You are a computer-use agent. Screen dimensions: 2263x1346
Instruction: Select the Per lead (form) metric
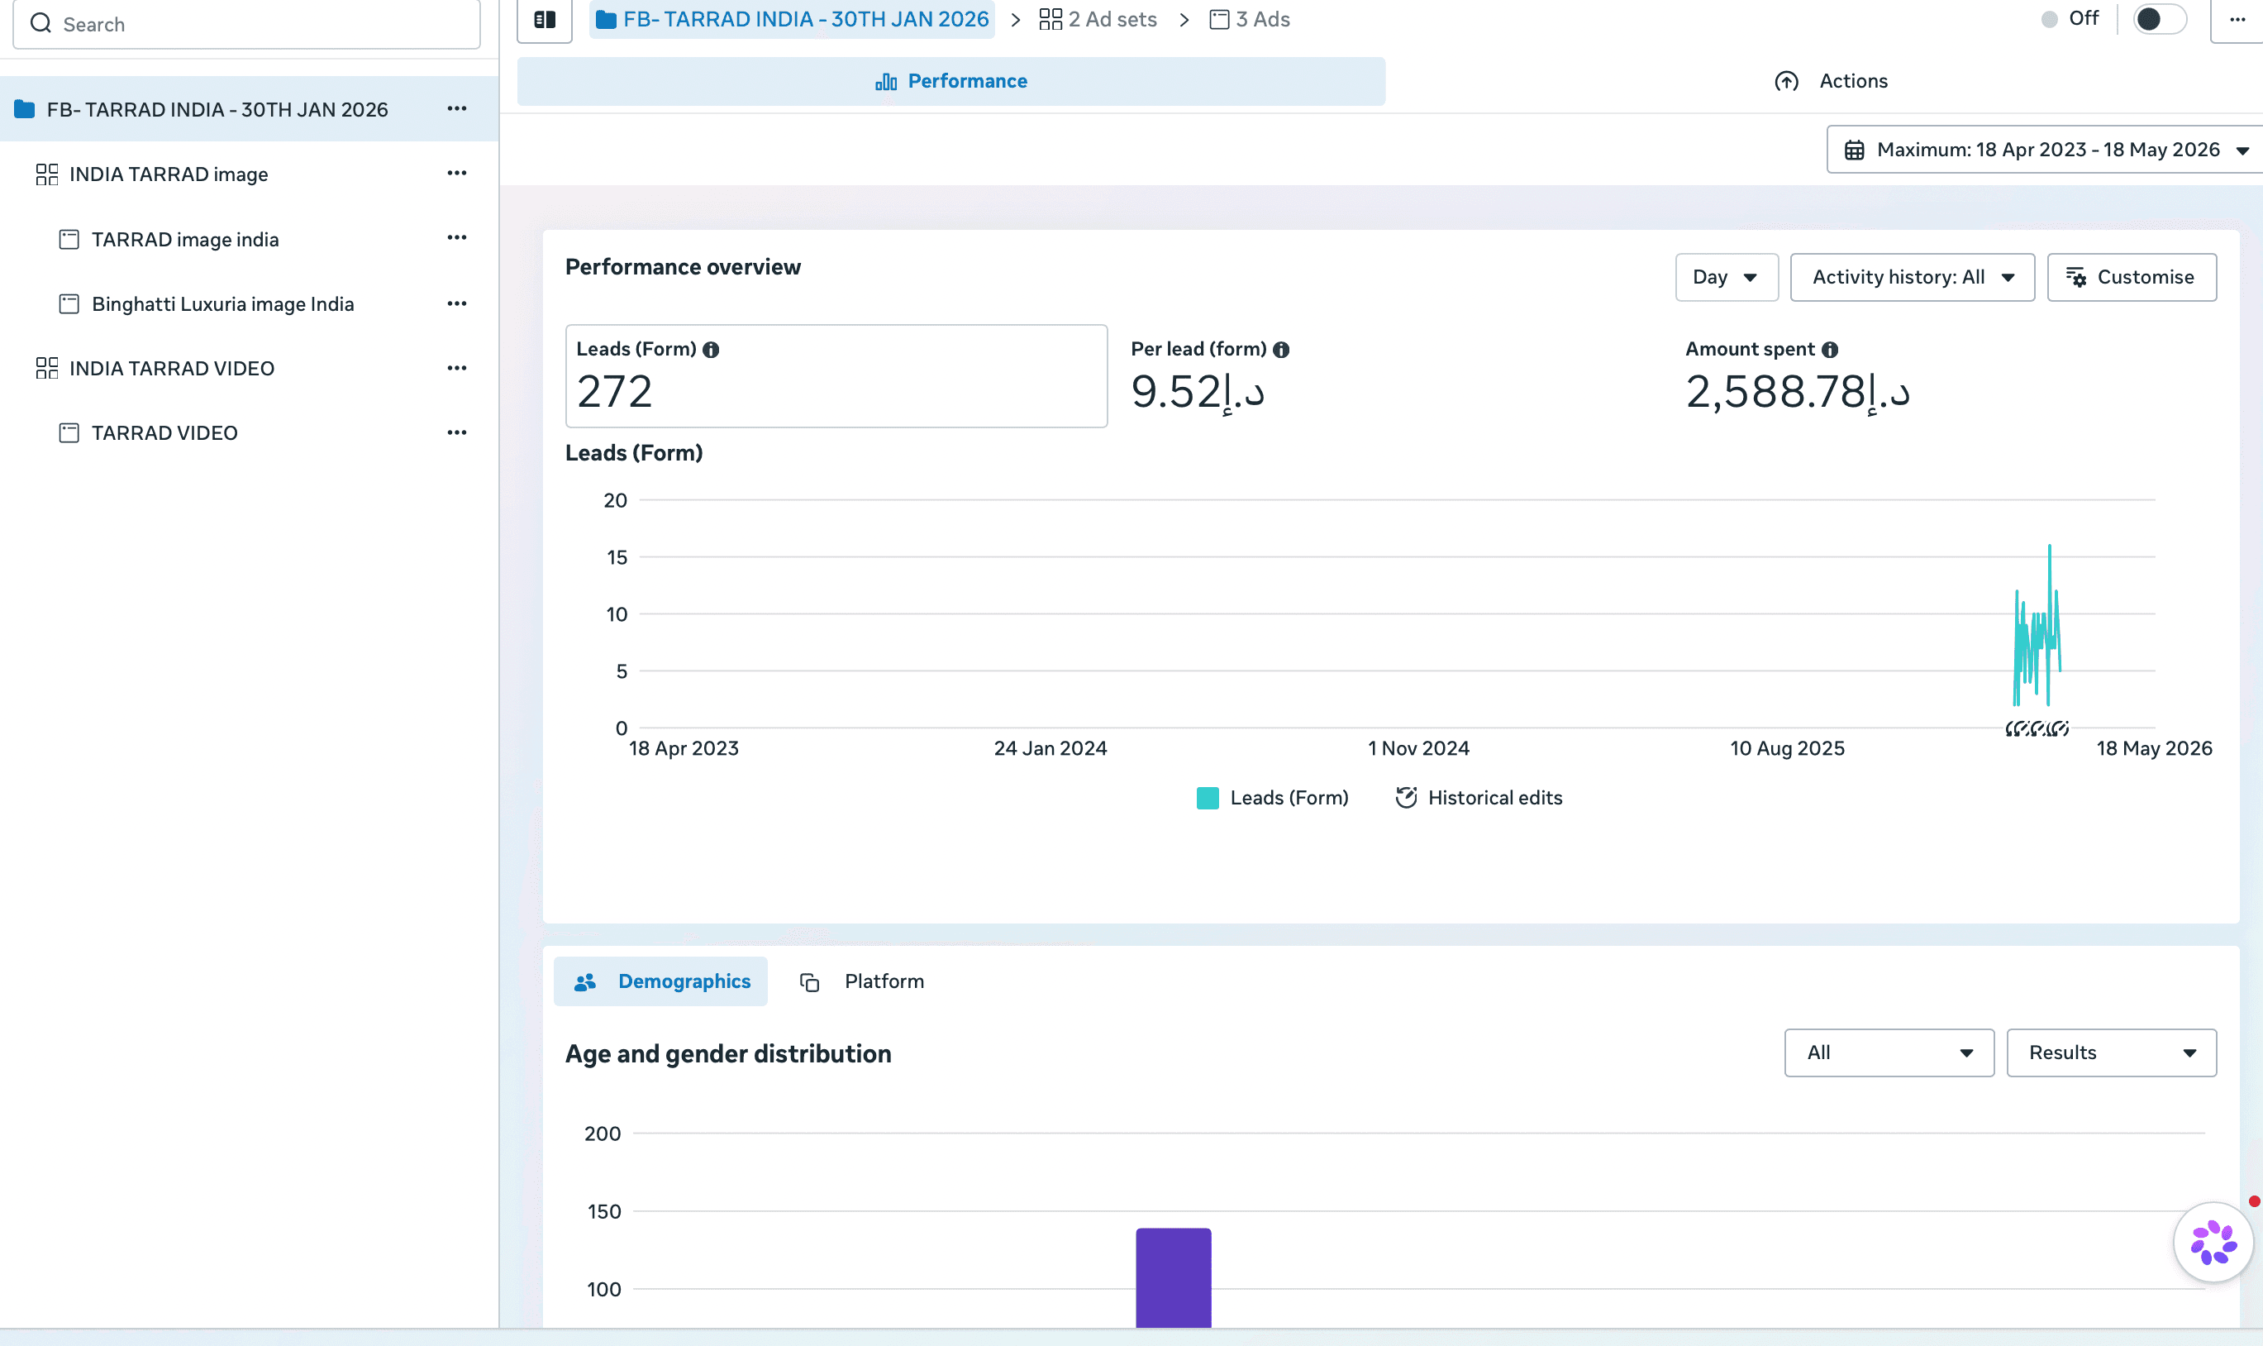1209,376
